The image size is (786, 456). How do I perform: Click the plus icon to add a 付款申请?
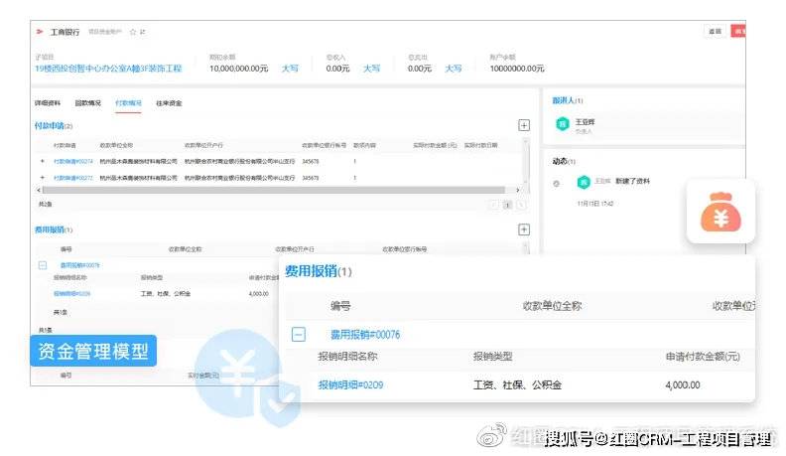(x=524, y=125)
